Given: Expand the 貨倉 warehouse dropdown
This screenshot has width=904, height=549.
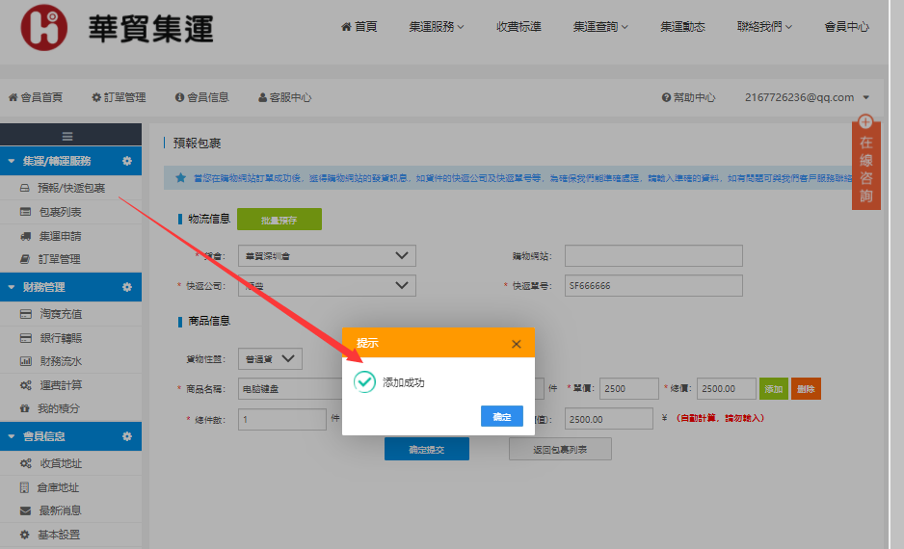Looking at the screenshot, I should (326, 255).
